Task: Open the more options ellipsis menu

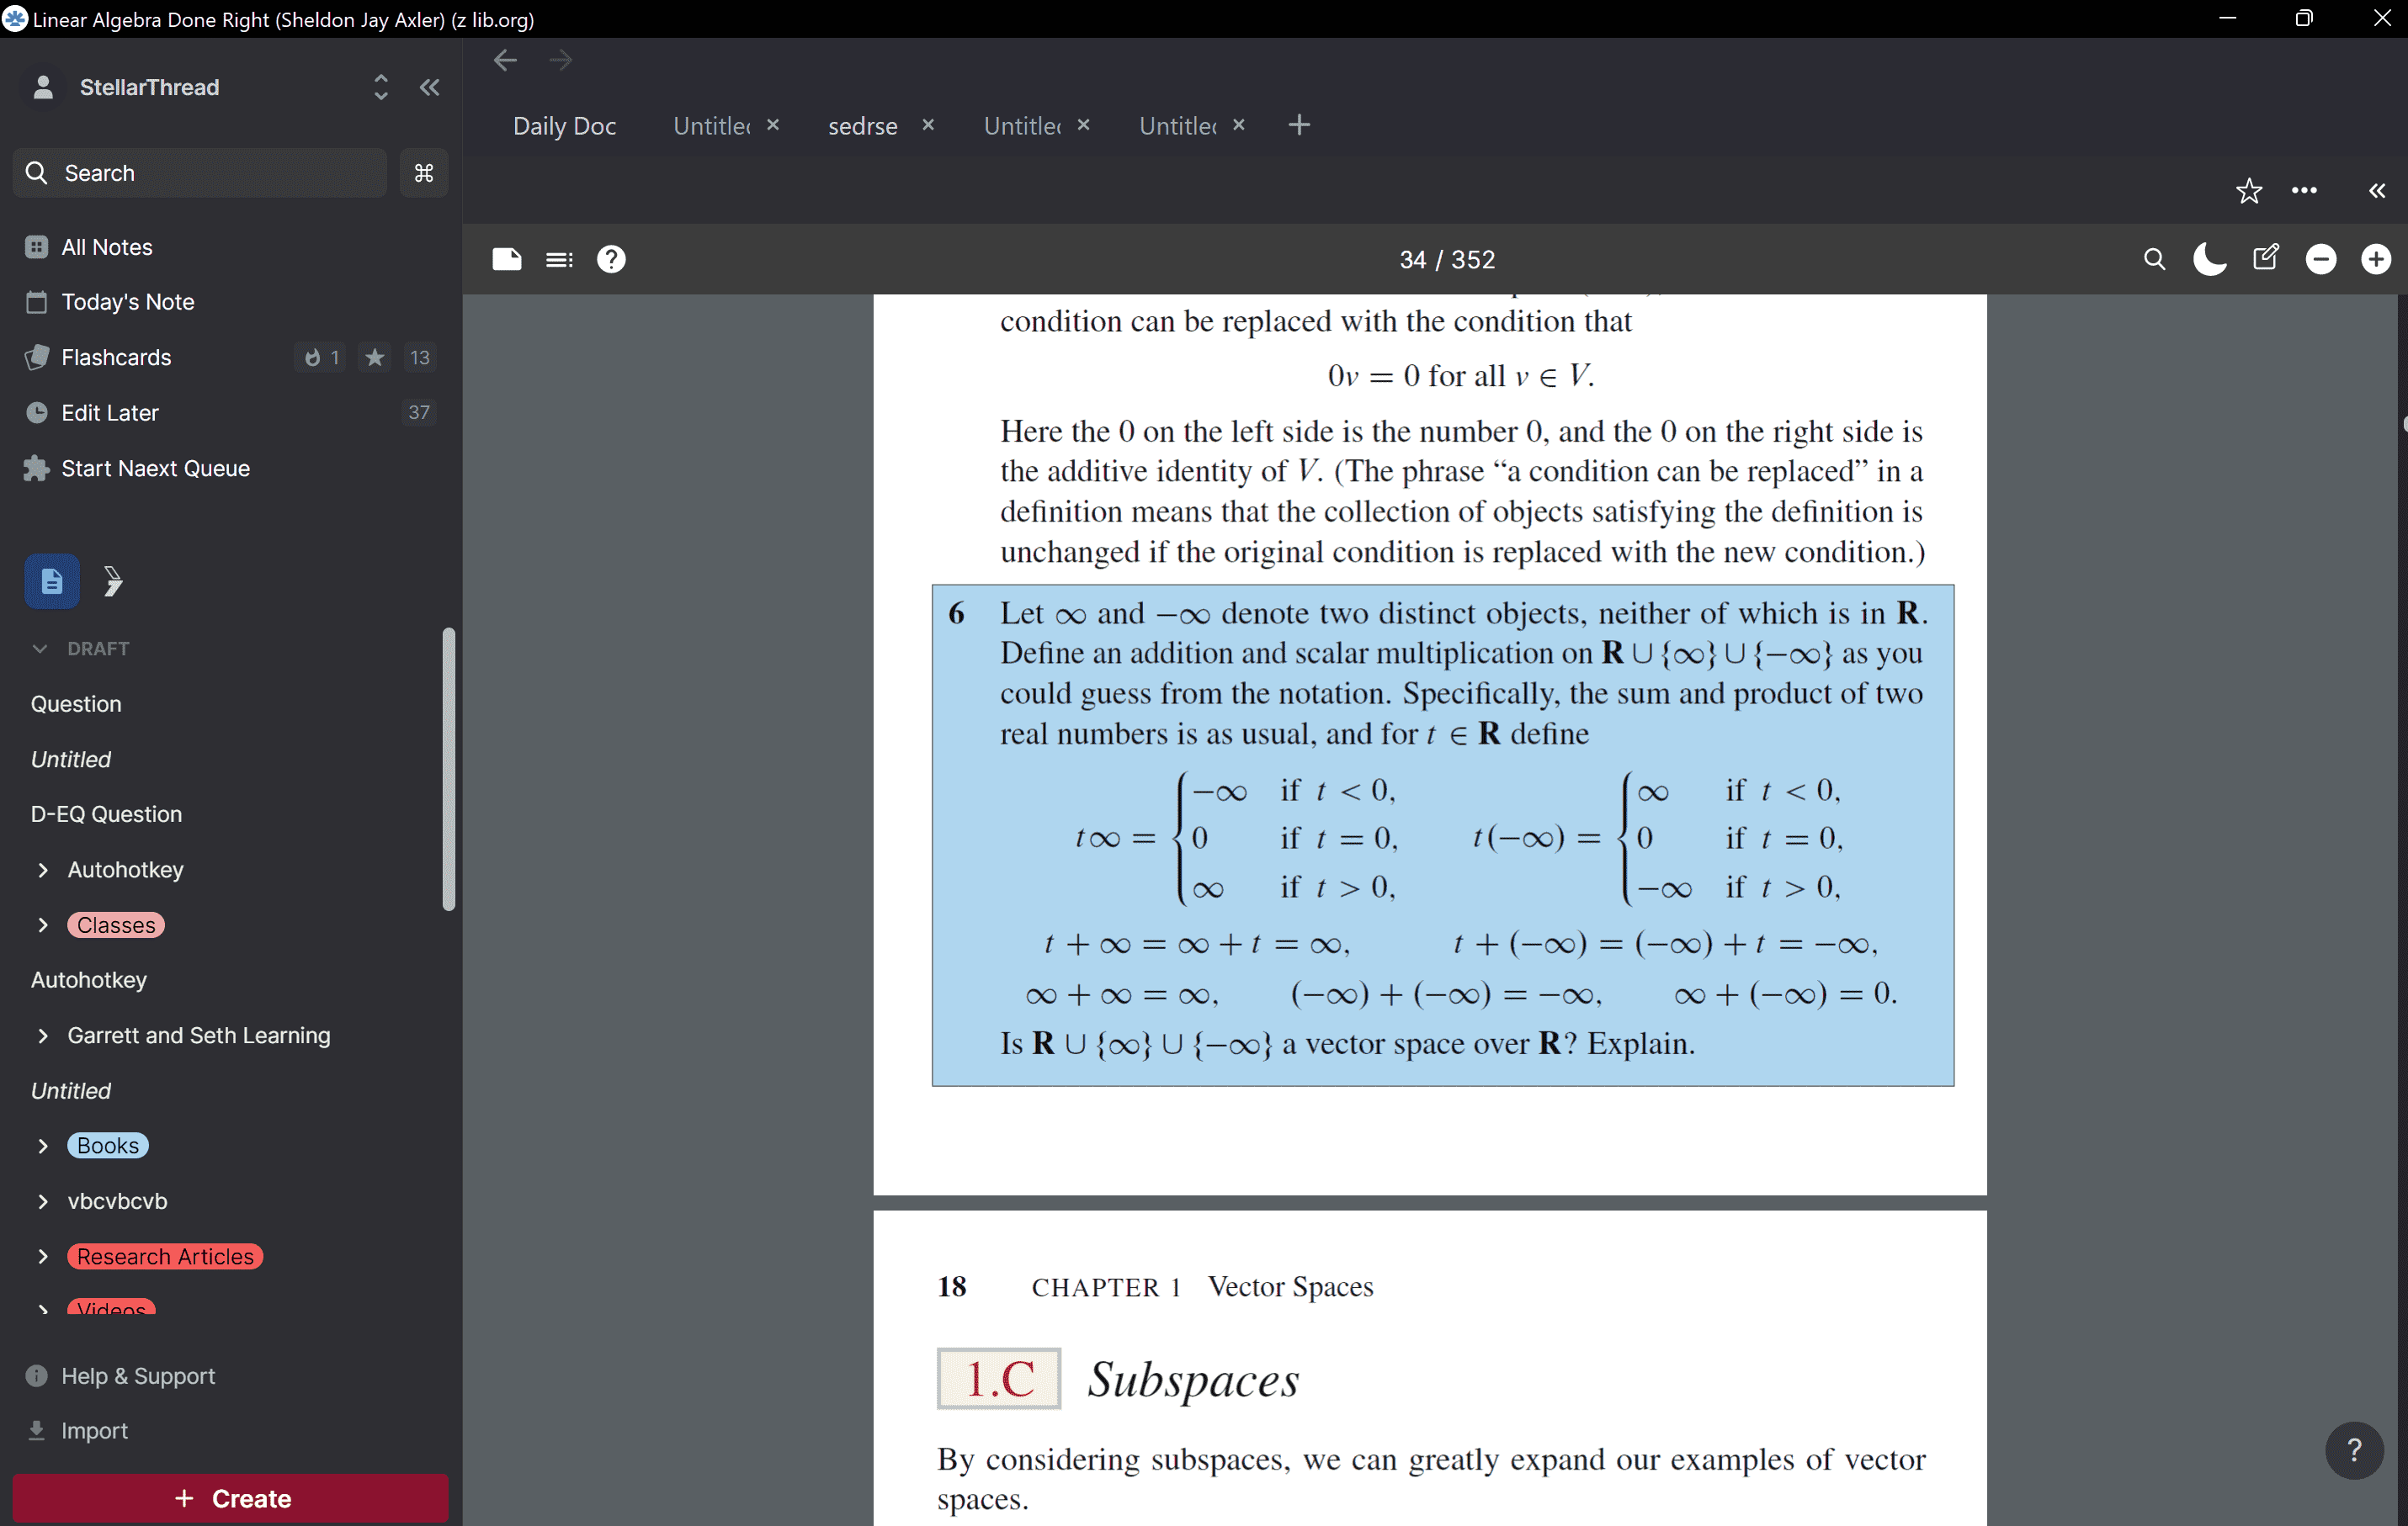Action: 2304,191
